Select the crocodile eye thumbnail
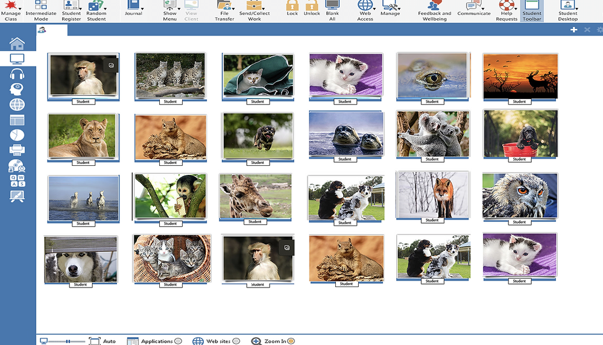The width and height of the screenshot is (603, 345). point(432,75)
